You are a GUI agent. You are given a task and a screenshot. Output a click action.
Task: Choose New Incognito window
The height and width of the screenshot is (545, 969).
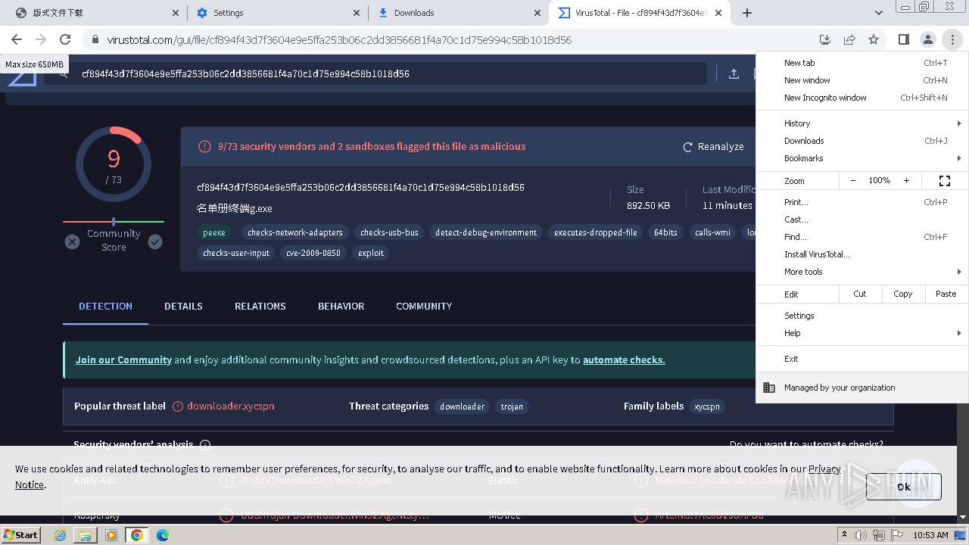[862, 98]
